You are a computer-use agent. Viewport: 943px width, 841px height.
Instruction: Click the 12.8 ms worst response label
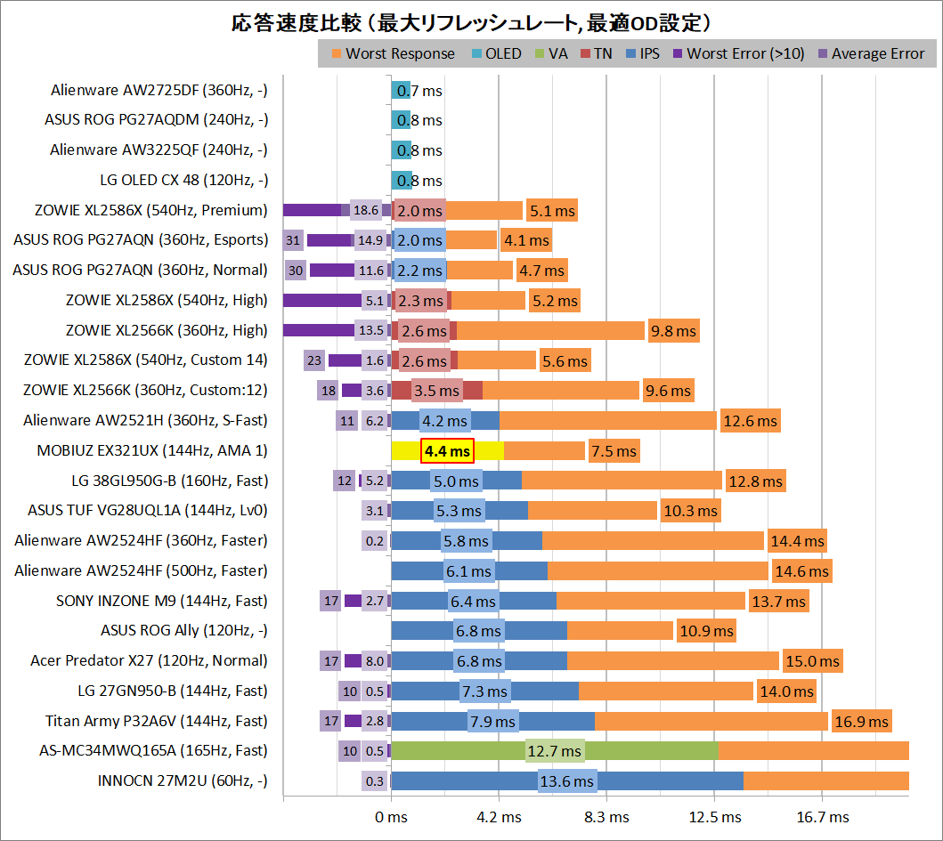coord(756,481)
